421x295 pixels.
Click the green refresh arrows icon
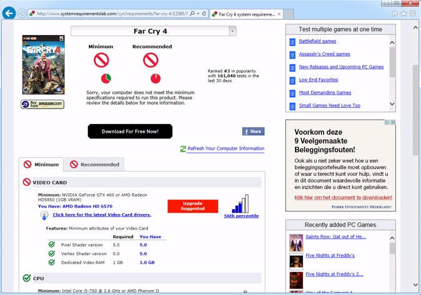[x=183, y=149]
